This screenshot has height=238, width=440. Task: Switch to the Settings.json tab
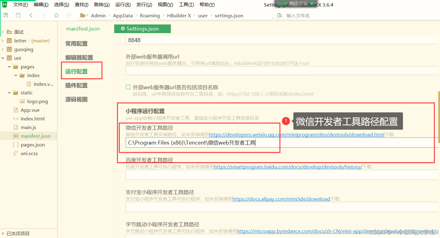[x=142, y=29]
